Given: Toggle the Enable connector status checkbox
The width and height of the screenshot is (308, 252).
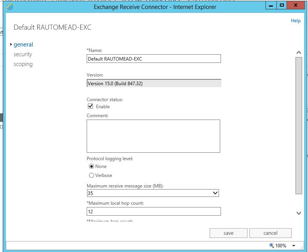Looking at the screenshot, I should pos(90,106).
